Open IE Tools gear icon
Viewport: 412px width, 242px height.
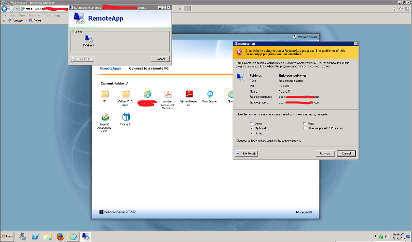[407, 9]
